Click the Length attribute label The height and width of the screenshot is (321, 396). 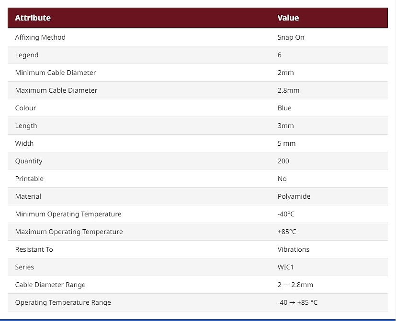pos(26,126)
